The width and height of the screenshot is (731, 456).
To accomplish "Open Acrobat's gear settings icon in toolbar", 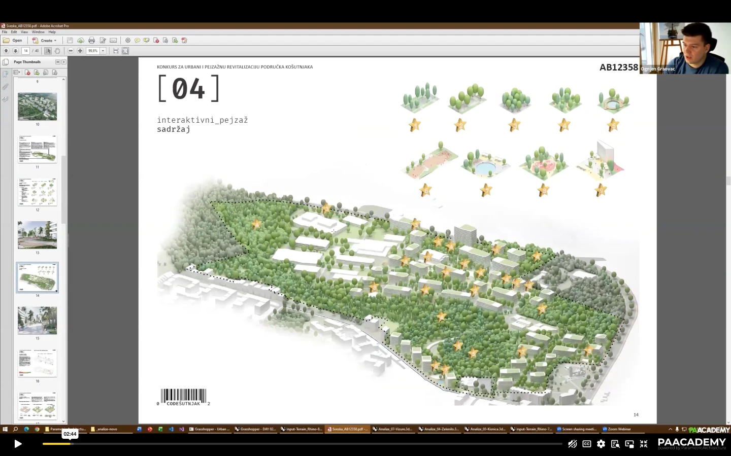I will click(128, 41).
